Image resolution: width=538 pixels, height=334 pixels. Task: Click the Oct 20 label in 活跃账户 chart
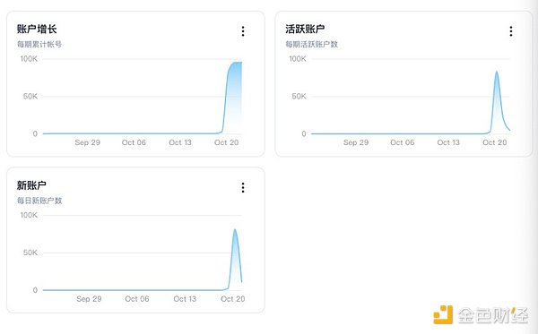click(494, 142)
